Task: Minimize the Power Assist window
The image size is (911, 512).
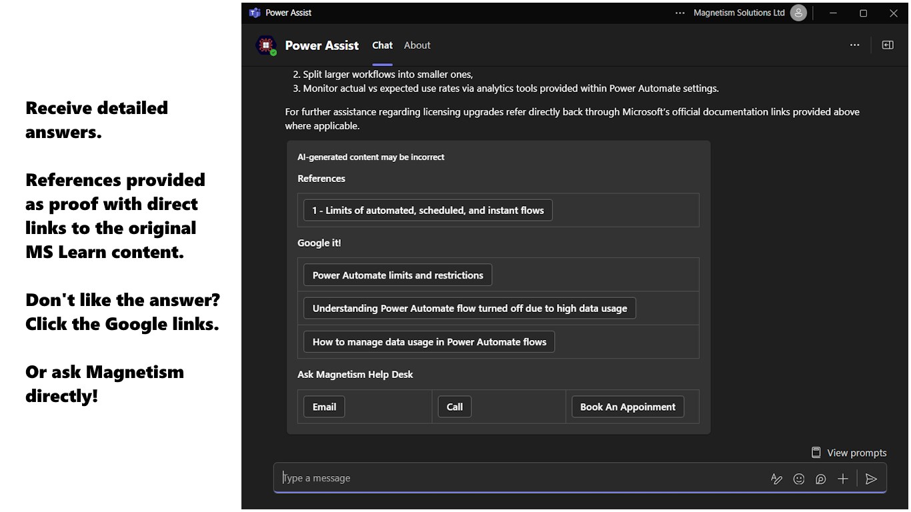Action: pyautogui.click(x=833, y=13)
